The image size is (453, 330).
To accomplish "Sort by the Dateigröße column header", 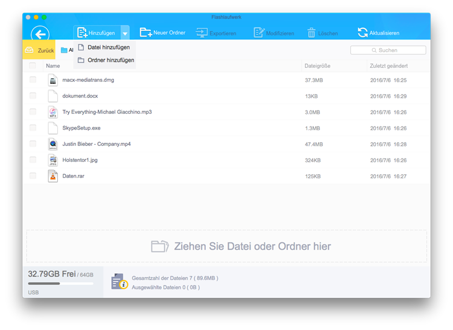I will click(x=317, y=66).
